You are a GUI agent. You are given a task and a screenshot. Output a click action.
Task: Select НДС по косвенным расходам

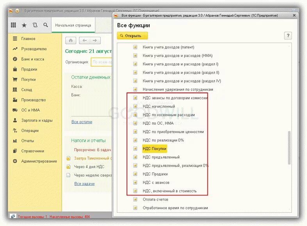pos(169,115)
